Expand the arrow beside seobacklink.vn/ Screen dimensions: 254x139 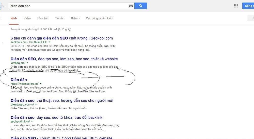coord(32,121)
